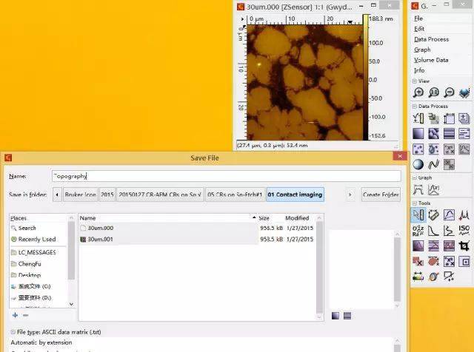The height and width of the screenshot is (352, 474).
Task: Open the Graph menu
Action: tap(422, 50)
